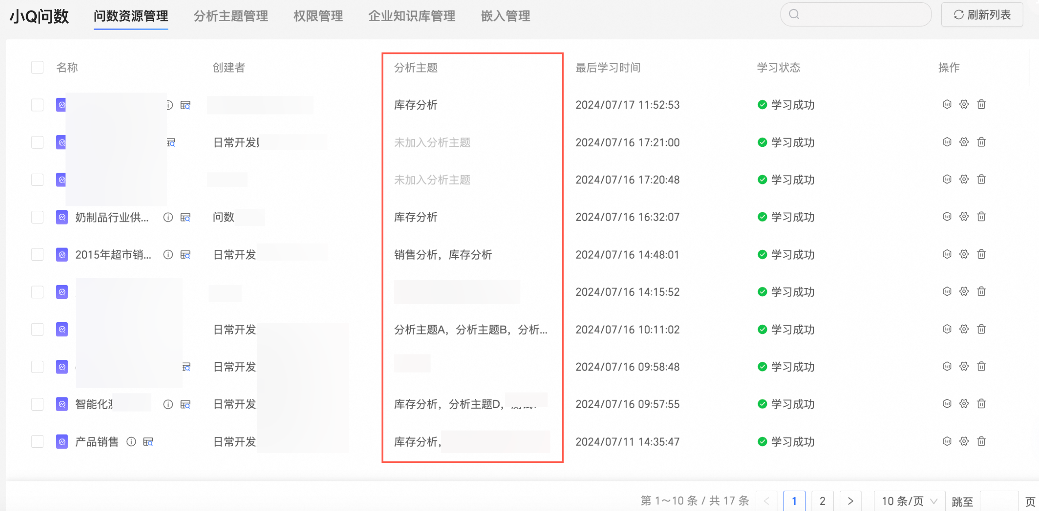Delete the 产品销售 resource via trash icon
Screen dimensions: 1039x511
click(981, 441)
